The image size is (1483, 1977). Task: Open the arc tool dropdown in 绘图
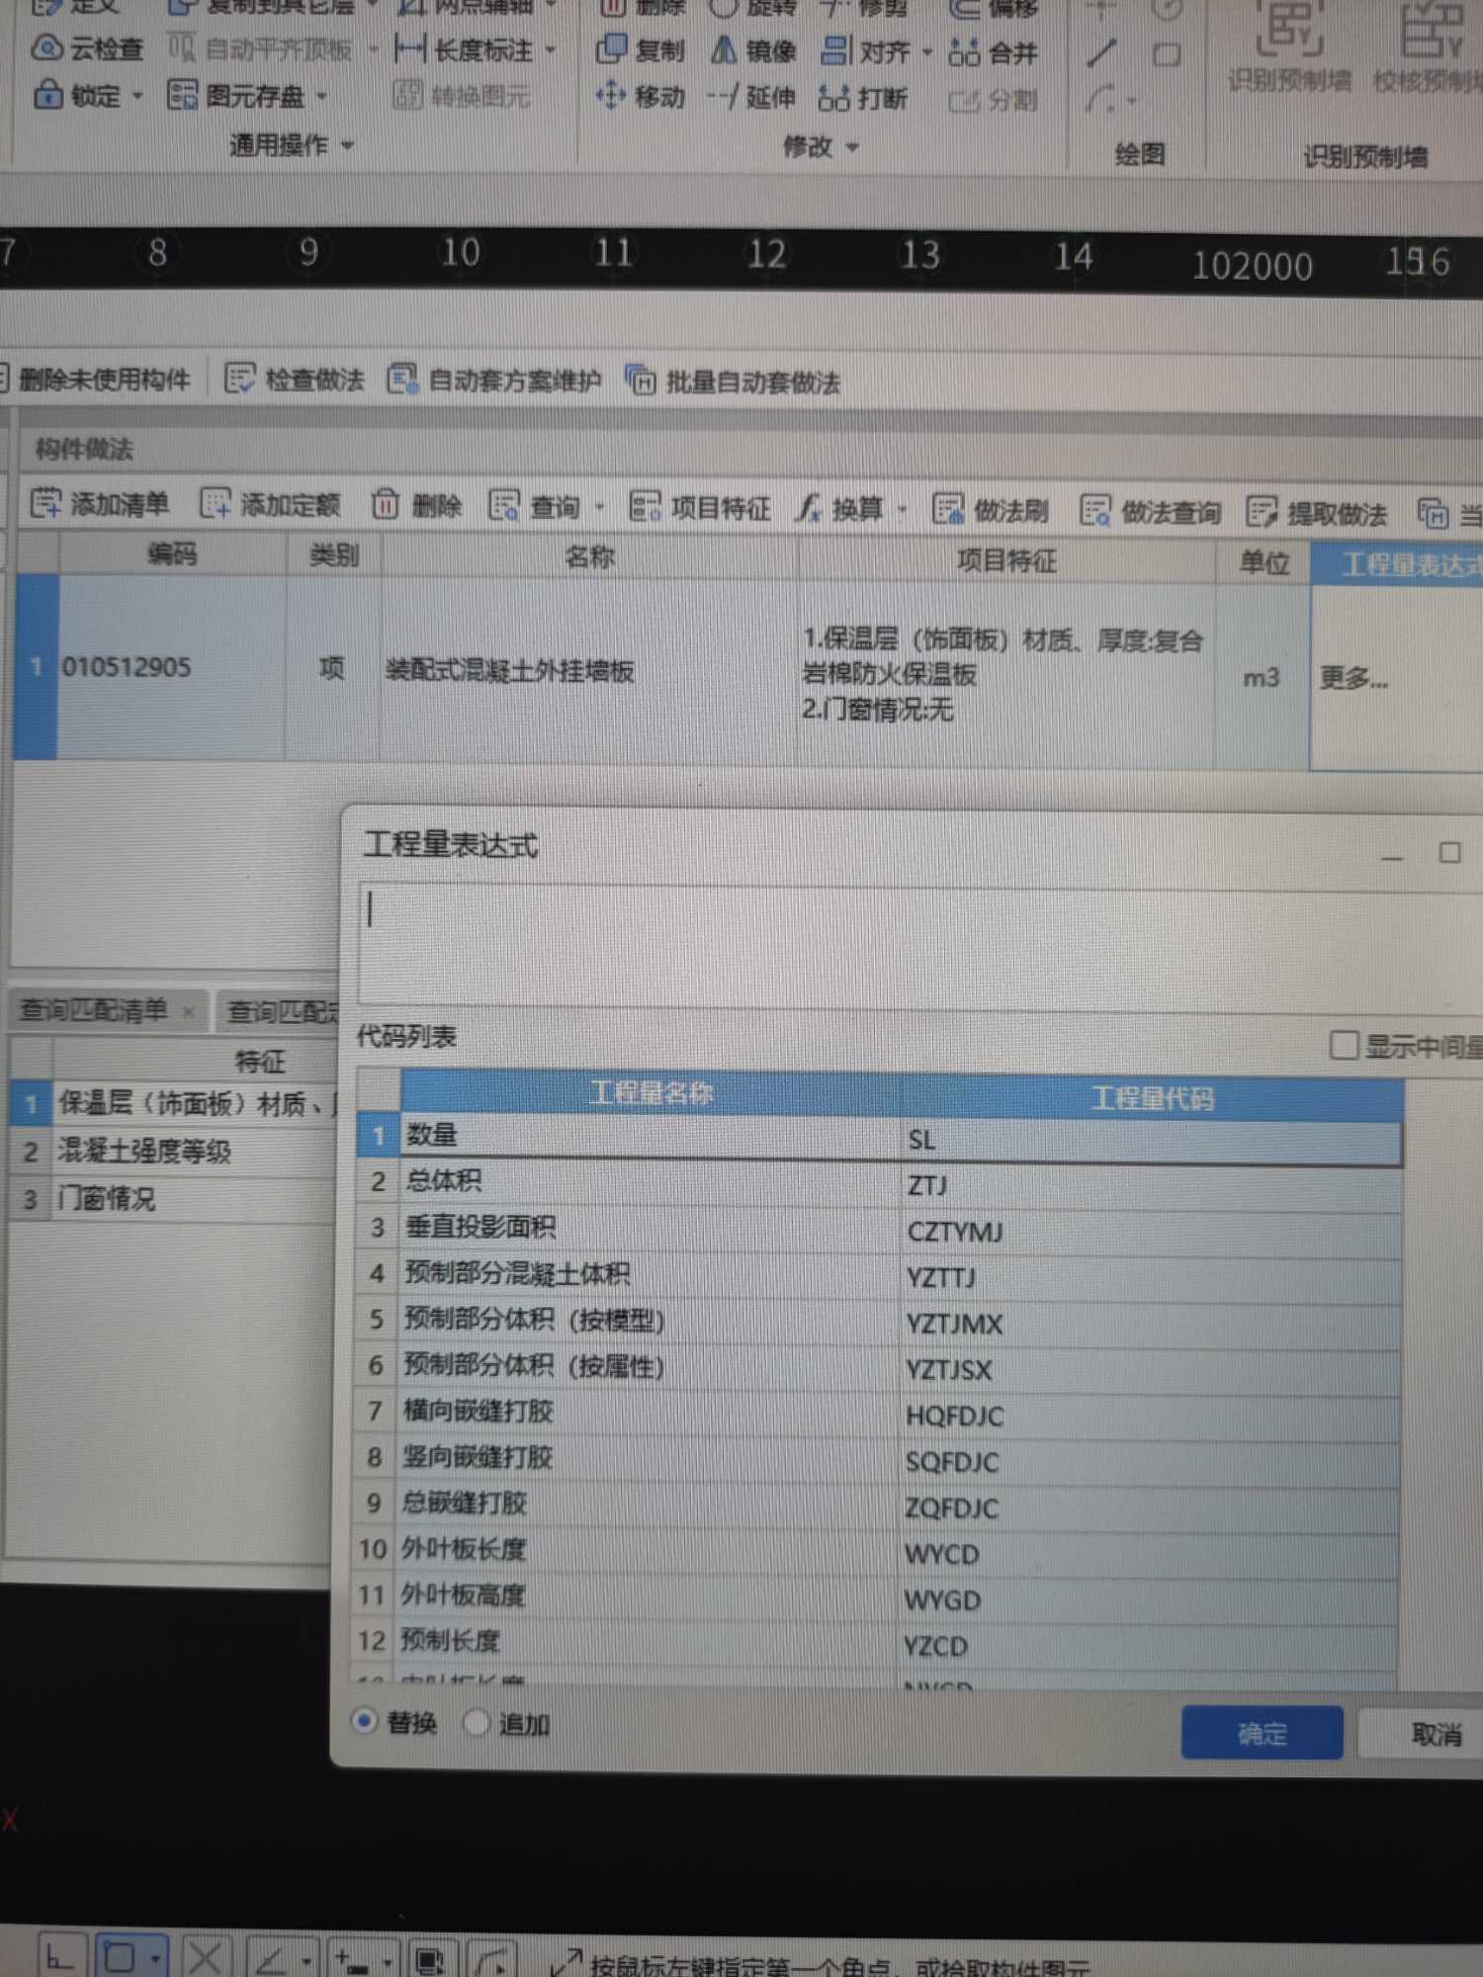[1132, 100]
